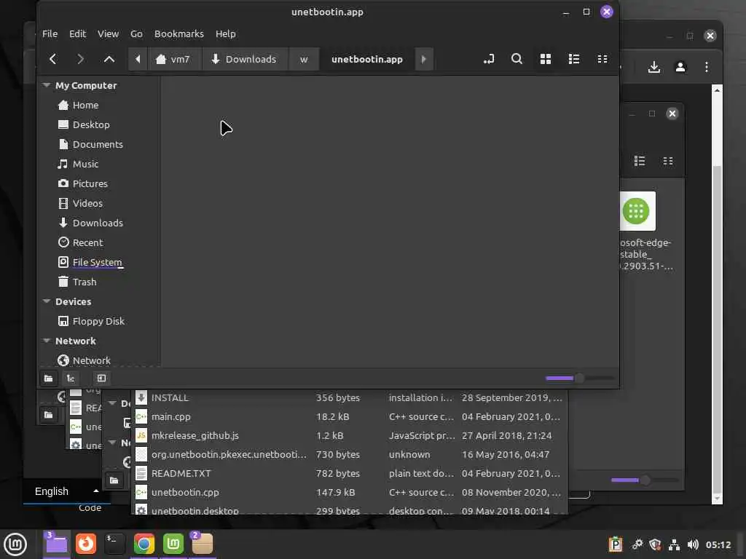Open Downloads in the sidebar
Viewport: 746px width, 559px height.
click(x=98, y=223)
